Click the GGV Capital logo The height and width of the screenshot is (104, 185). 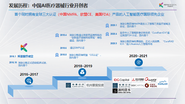(x=138, y=86)
